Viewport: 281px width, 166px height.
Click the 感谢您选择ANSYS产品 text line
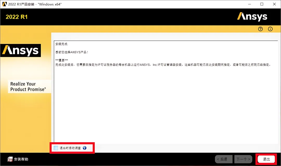tap(72, 52)
